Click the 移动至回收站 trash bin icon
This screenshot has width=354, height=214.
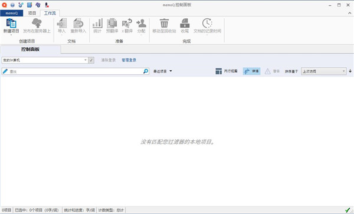click(164, 23)
